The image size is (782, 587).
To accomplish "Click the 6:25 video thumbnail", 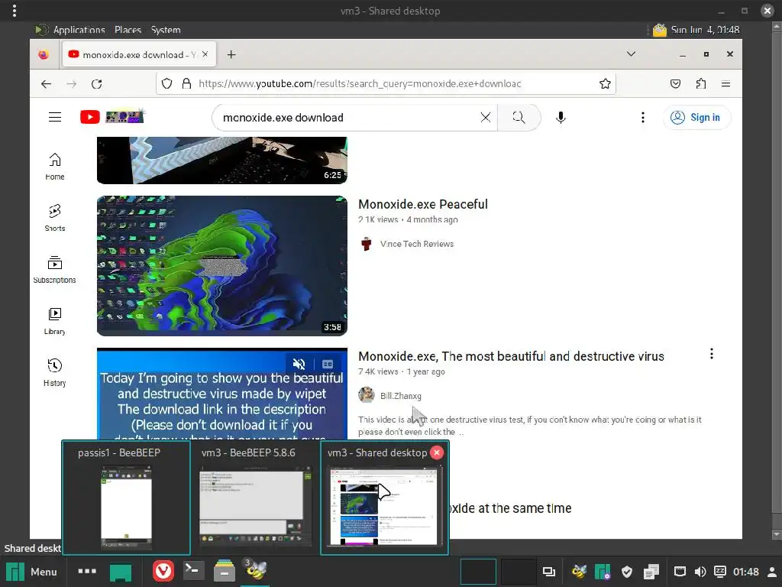I will pyautogui.click(x=222, y=161).
